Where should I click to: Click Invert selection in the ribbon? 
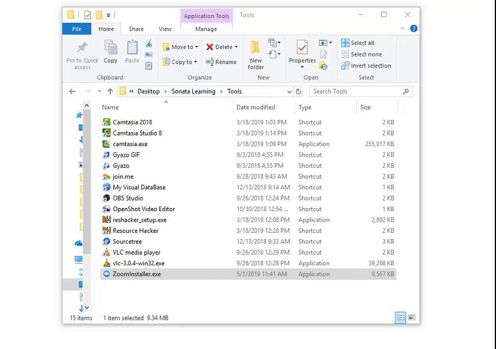click(366, 66)
